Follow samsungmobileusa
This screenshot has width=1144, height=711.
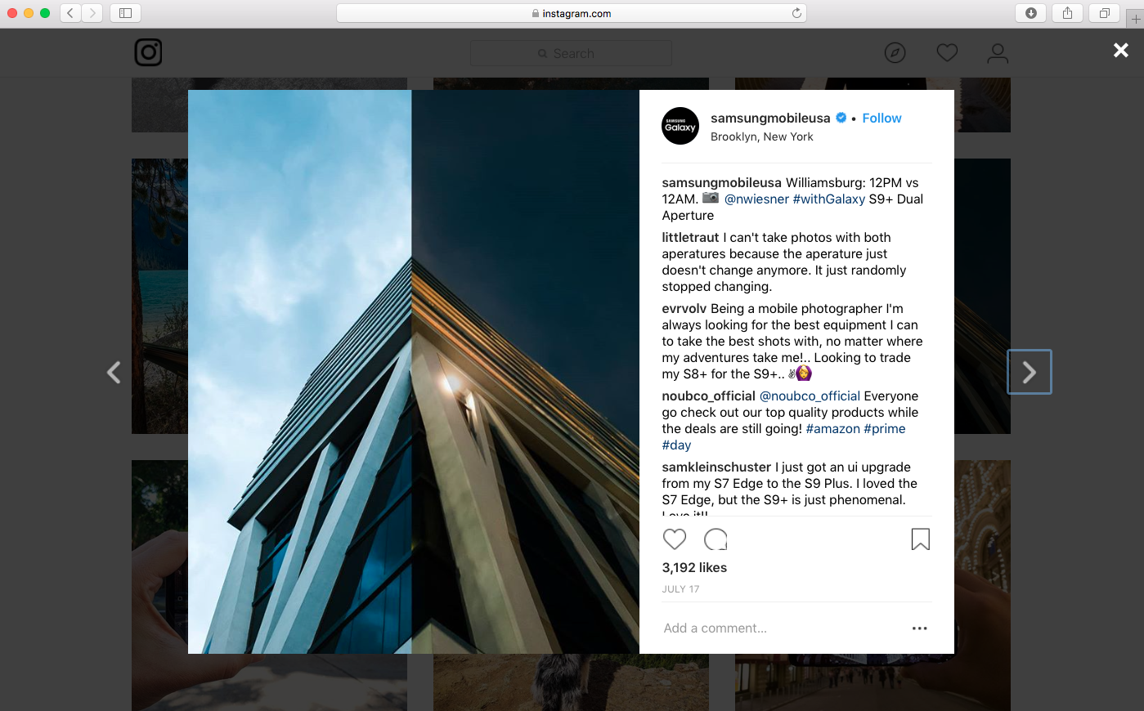(x=882, y=118)
